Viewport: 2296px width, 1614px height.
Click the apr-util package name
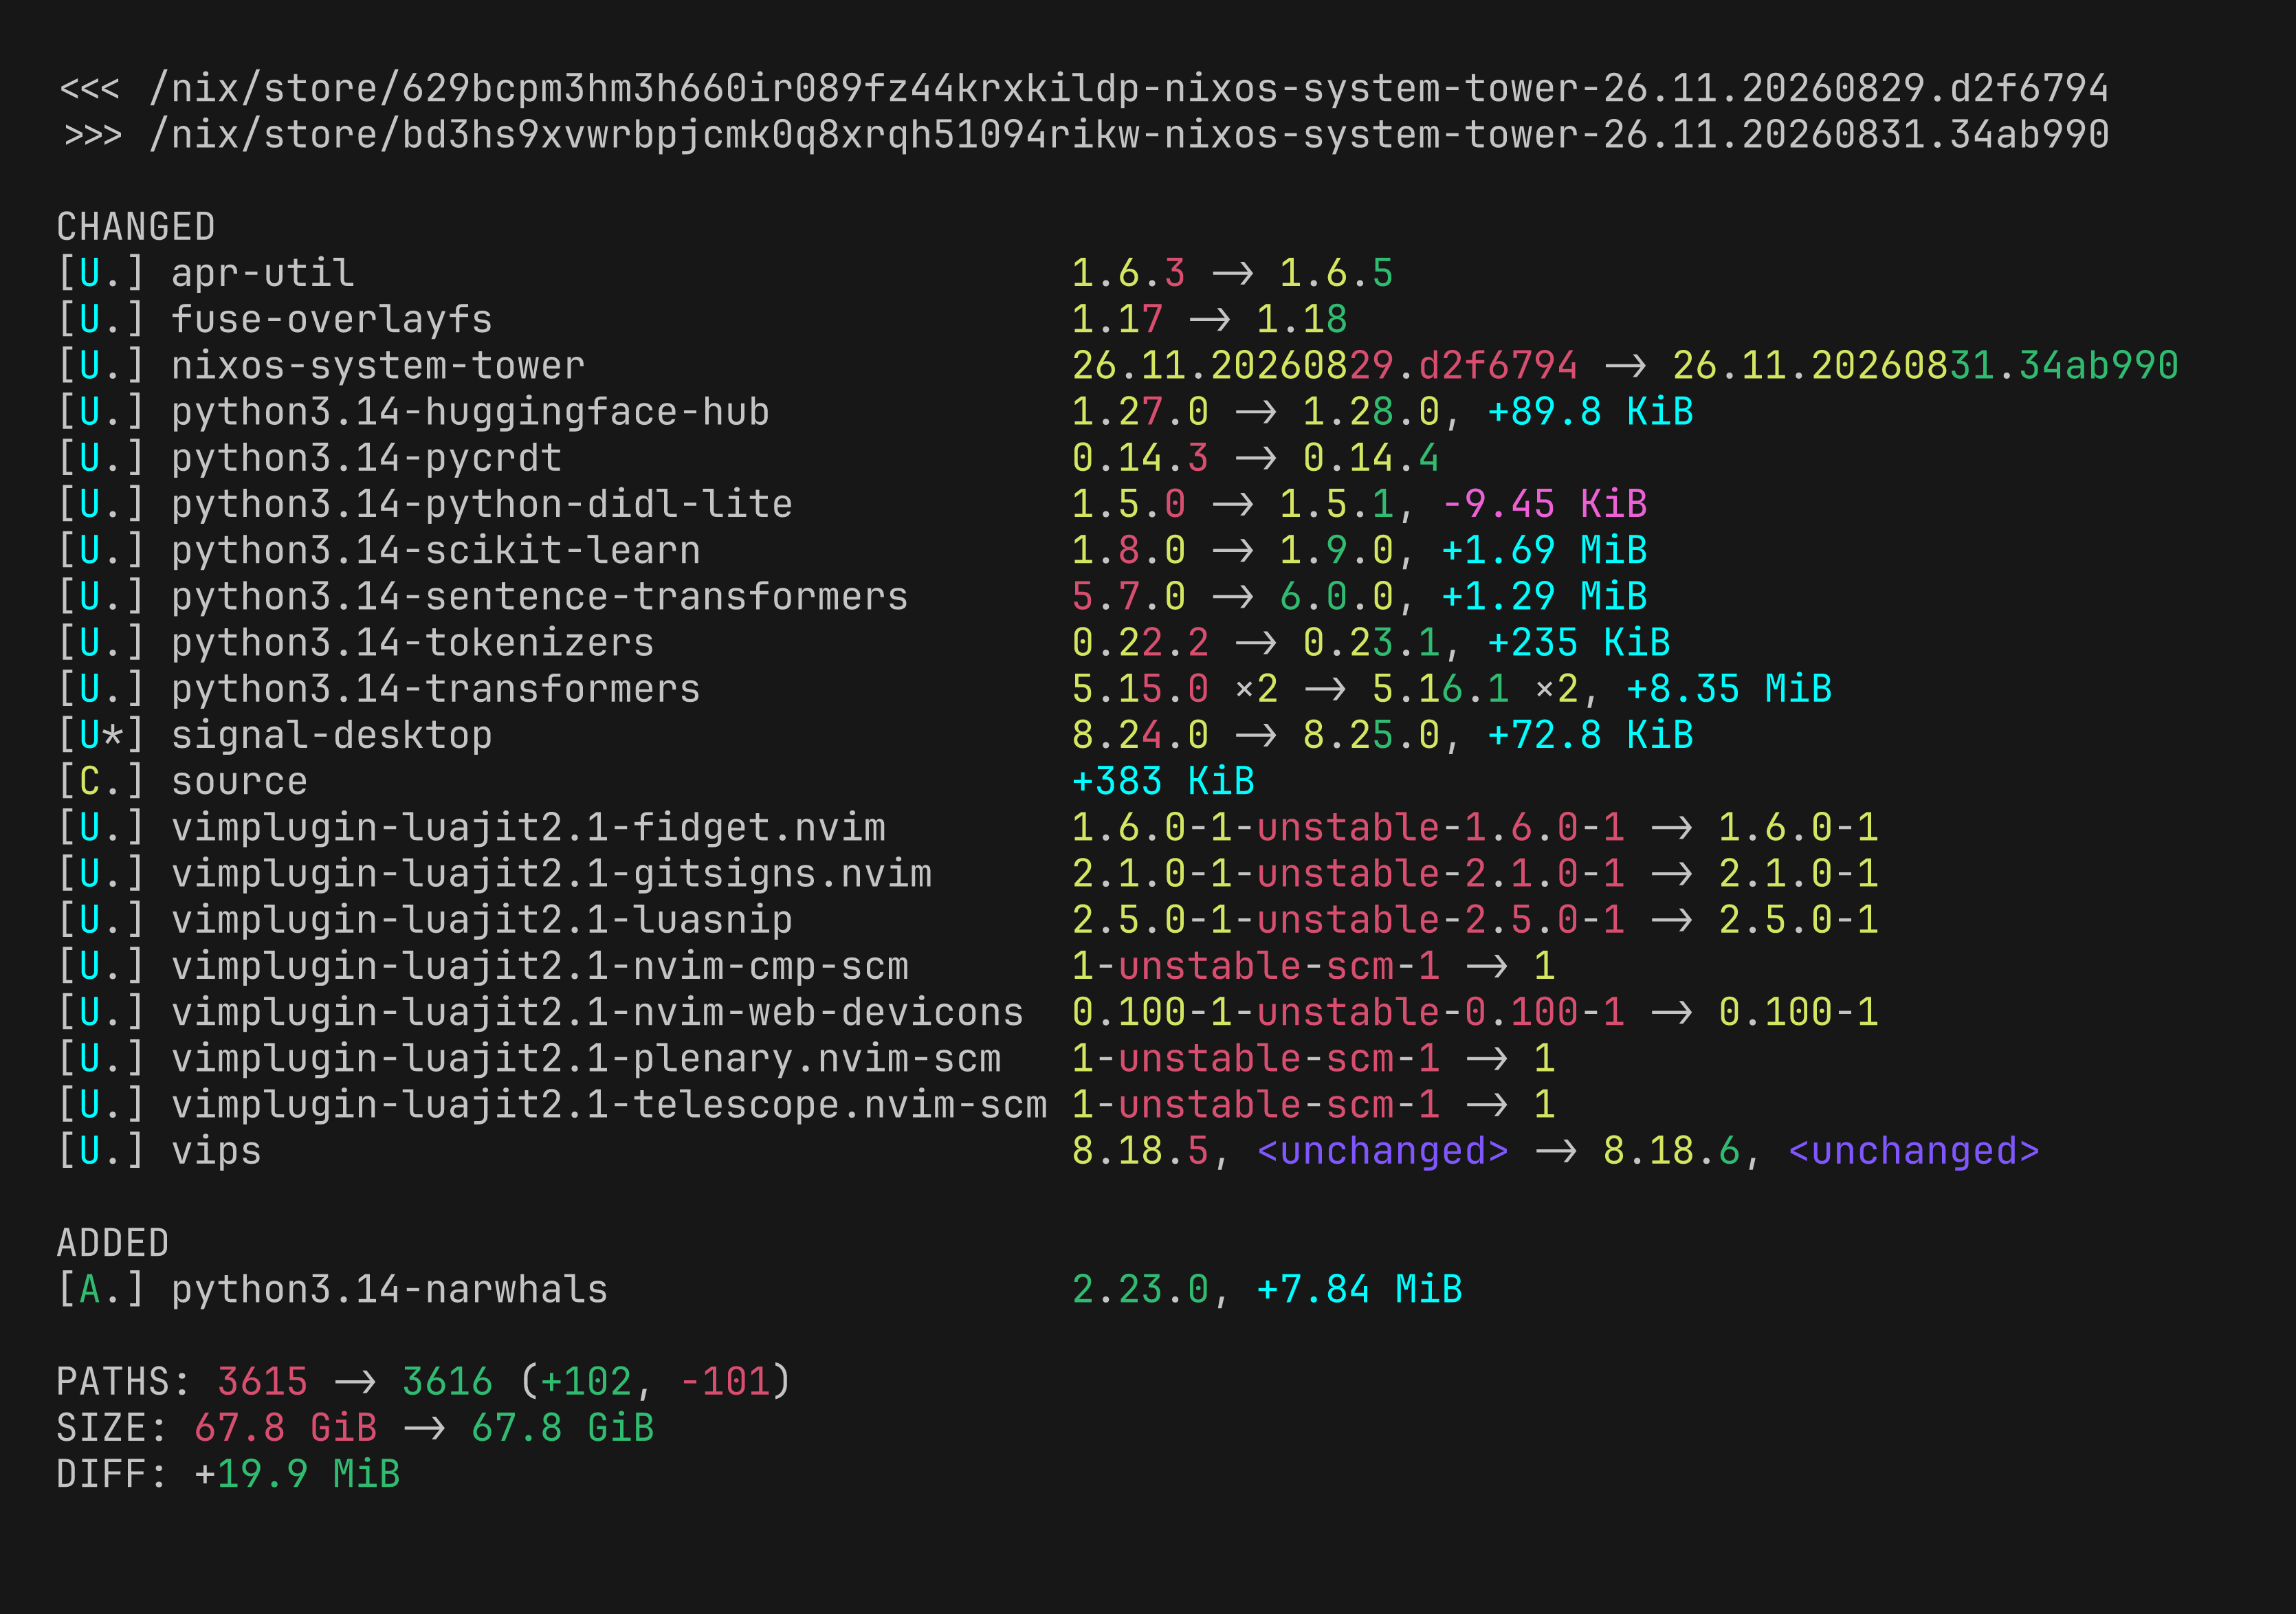pyautogui.click(x=262, y=273)
